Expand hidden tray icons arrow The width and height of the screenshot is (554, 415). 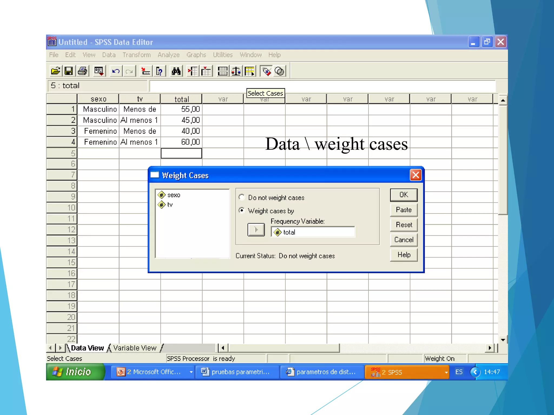point(475,372)
